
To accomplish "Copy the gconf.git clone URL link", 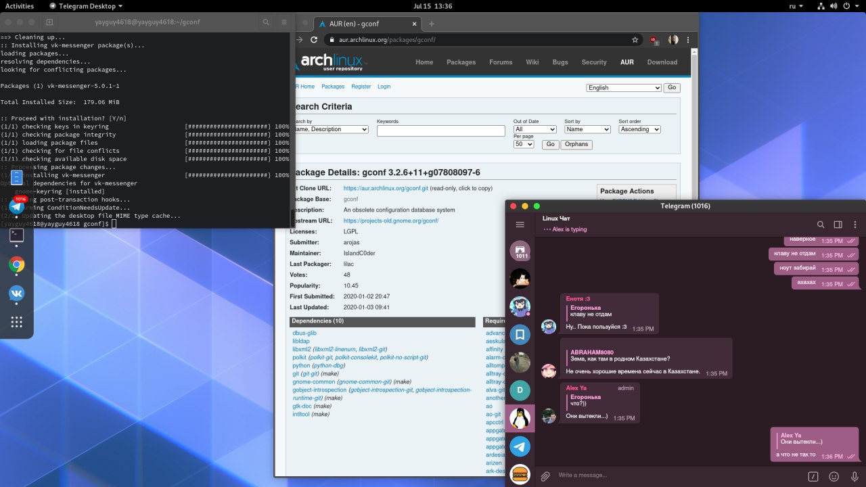I will [x=386, y=188].
